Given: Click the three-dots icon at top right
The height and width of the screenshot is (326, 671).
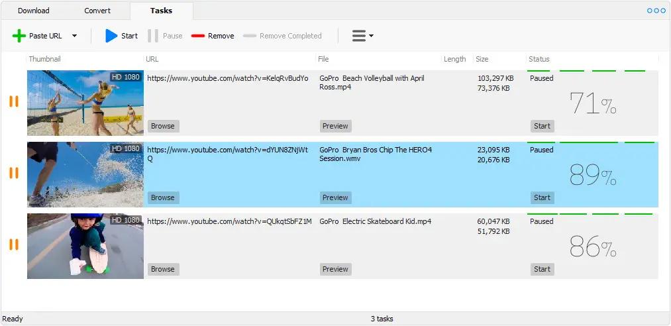Looking at the screenshot, I should click(x=656, y=11).
